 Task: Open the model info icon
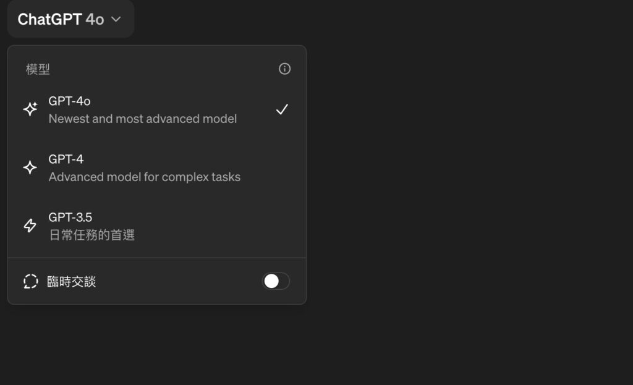point(284,69)
